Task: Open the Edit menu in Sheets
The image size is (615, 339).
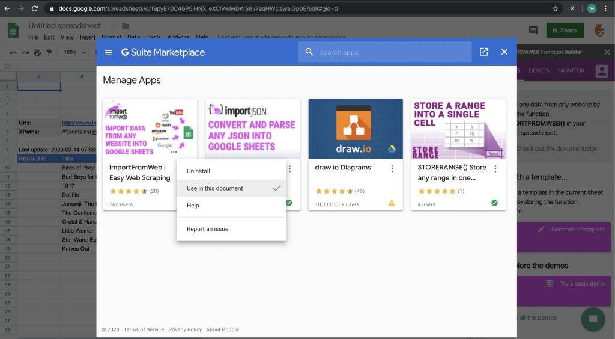Action: pyautogui.click(x=49, y=37)
